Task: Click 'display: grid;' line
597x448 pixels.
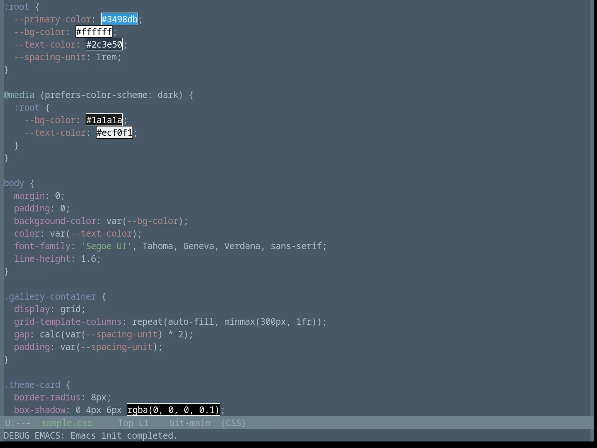Action: (50, 309)
